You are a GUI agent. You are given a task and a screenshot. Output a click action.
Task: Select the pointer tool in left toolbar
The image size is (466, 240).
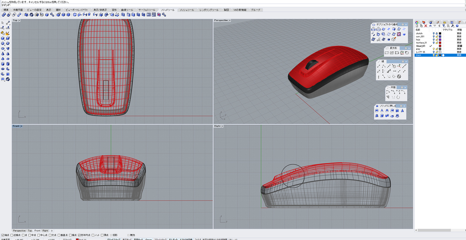[x=3, y=23]
